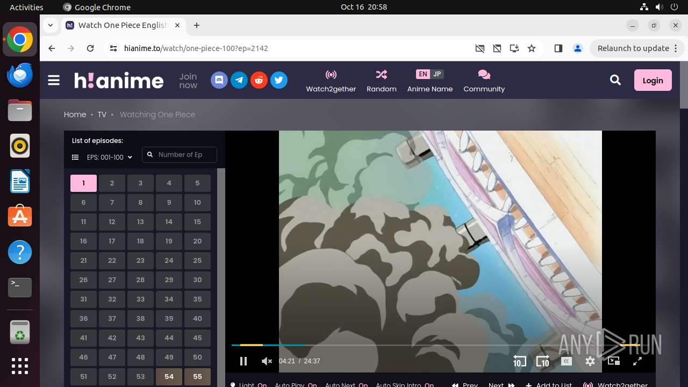The width and height of the screenshot is (688, 387).
Task: Open the hamburger sidebar menu
Action: click(54, 81)
